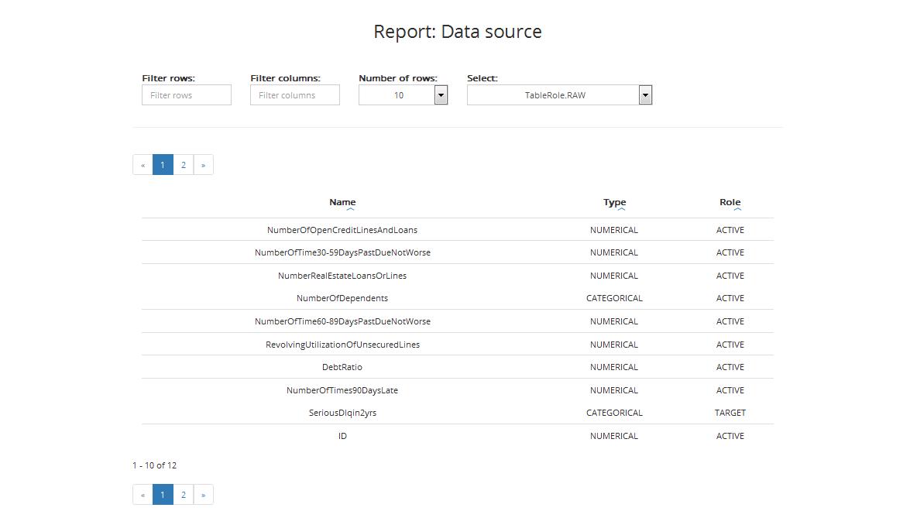Expand the TableRole.RAW select dropdown
The width and height of the screenshot is (910, 518).
[645, 95]
